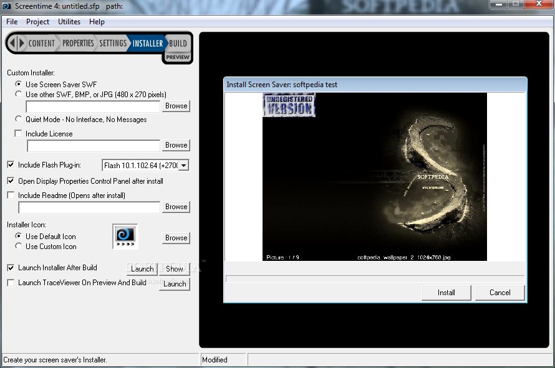
Task: Go to next step with right arrow
Action: 22,44
